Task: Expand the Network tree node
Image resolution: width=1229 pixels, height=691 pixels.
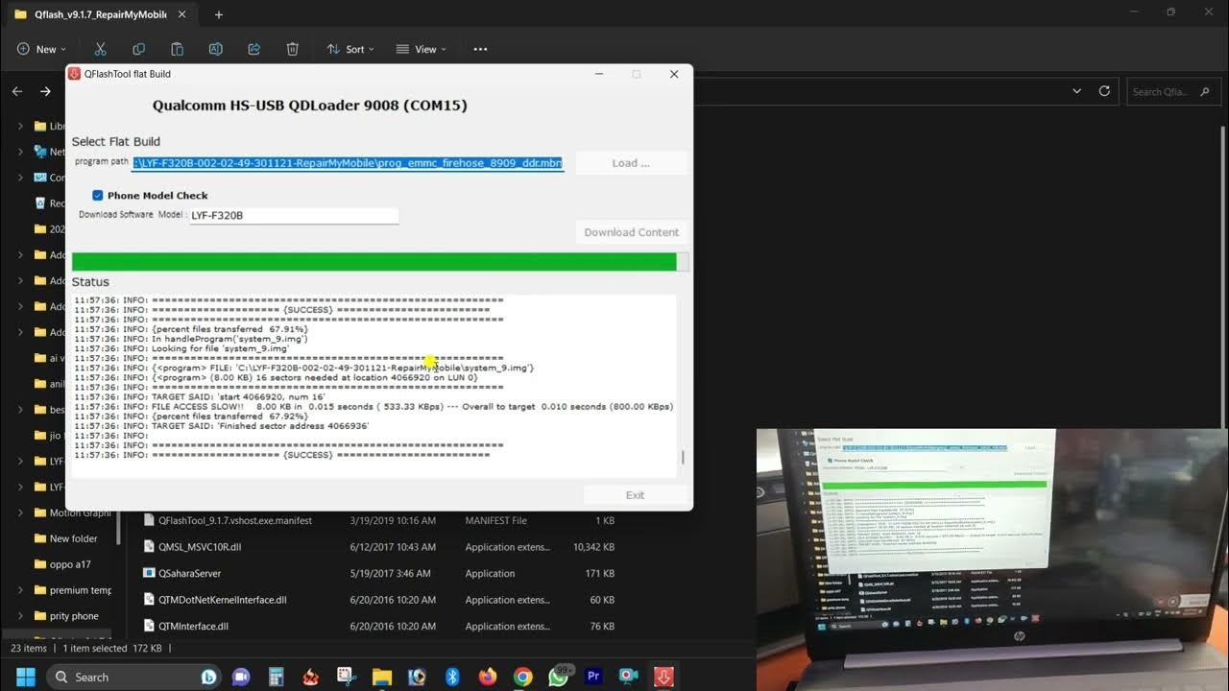Action: (x=20, y=152)
